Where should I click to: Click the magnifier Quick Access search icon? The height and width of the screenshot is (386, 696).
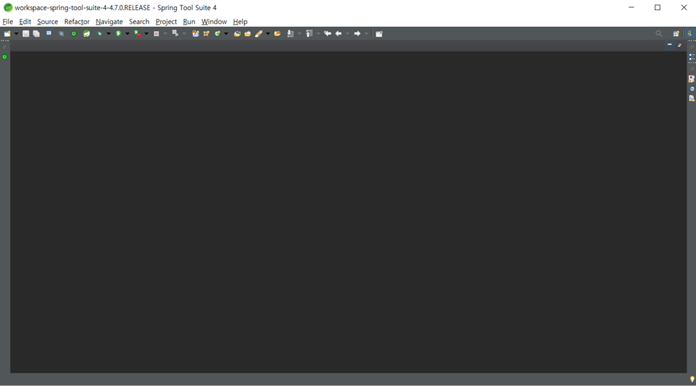coord(659,34)
